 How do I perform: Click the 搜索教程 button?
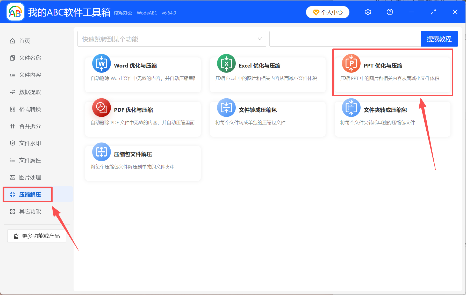tap(439, 39)
